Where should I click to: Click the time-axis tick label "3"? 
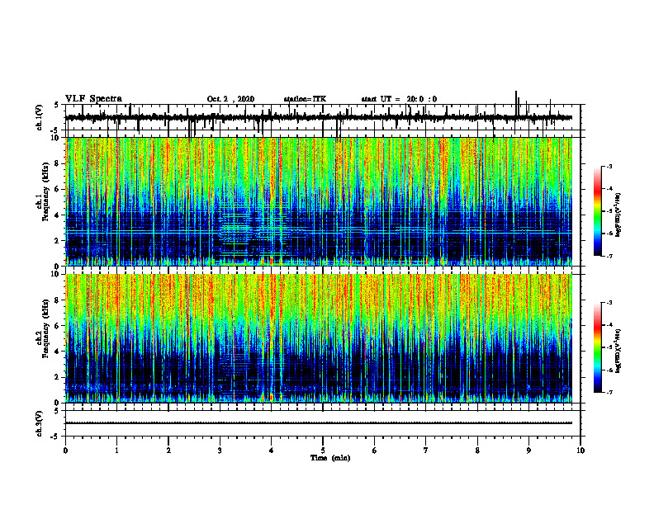(220, 451)
